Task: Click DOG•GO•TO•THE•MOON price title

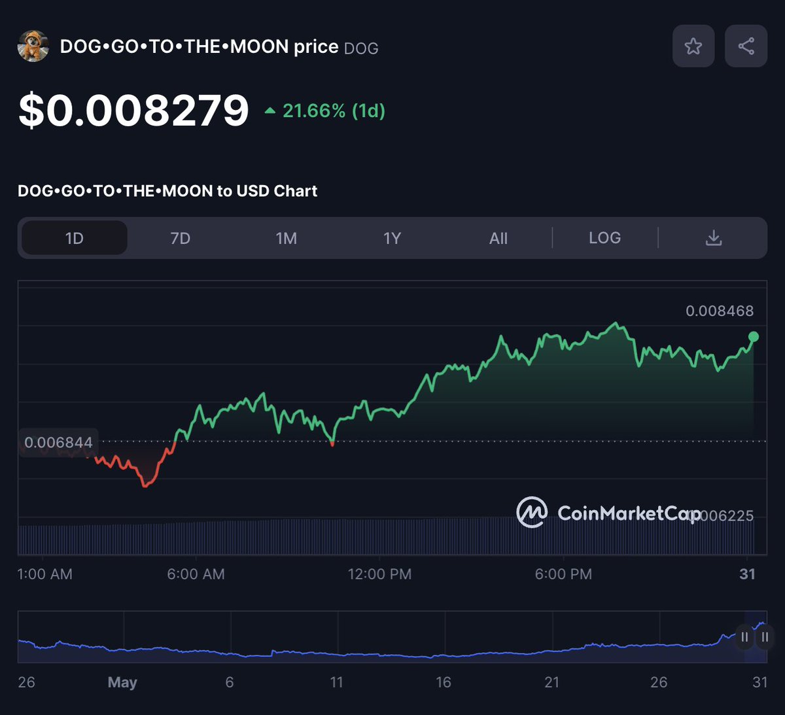Action: pyautogui.click(x=199, y=47)
